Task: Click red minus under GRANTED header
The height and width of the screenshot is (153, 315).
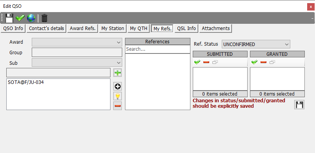Action: (263, 62)
